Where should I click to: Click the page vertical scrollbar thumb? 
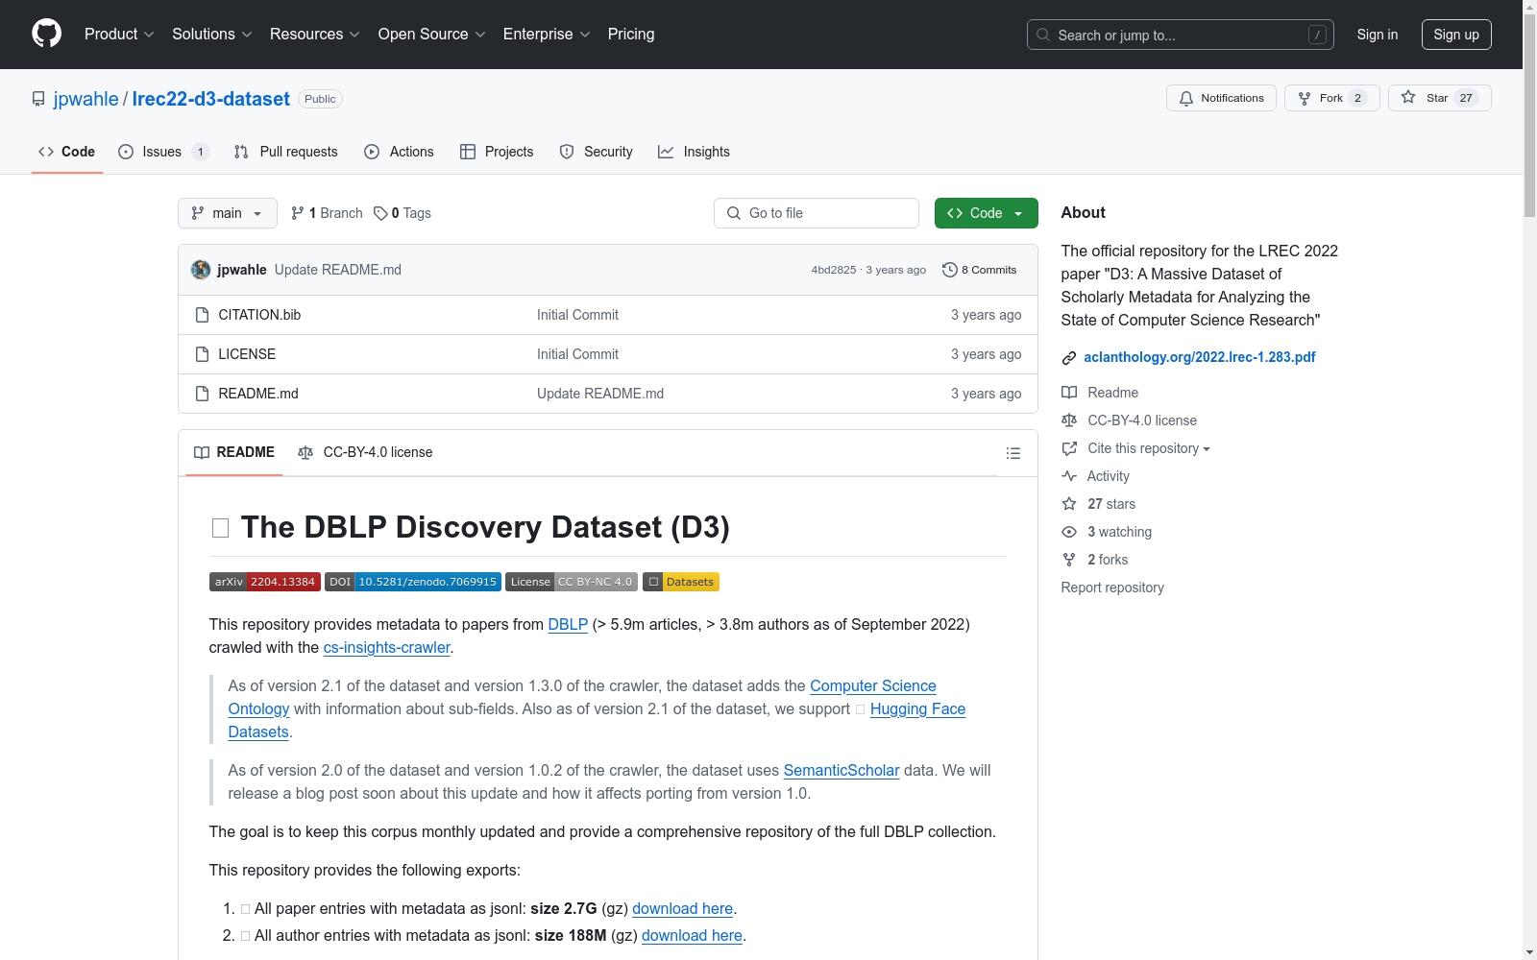1529,115
